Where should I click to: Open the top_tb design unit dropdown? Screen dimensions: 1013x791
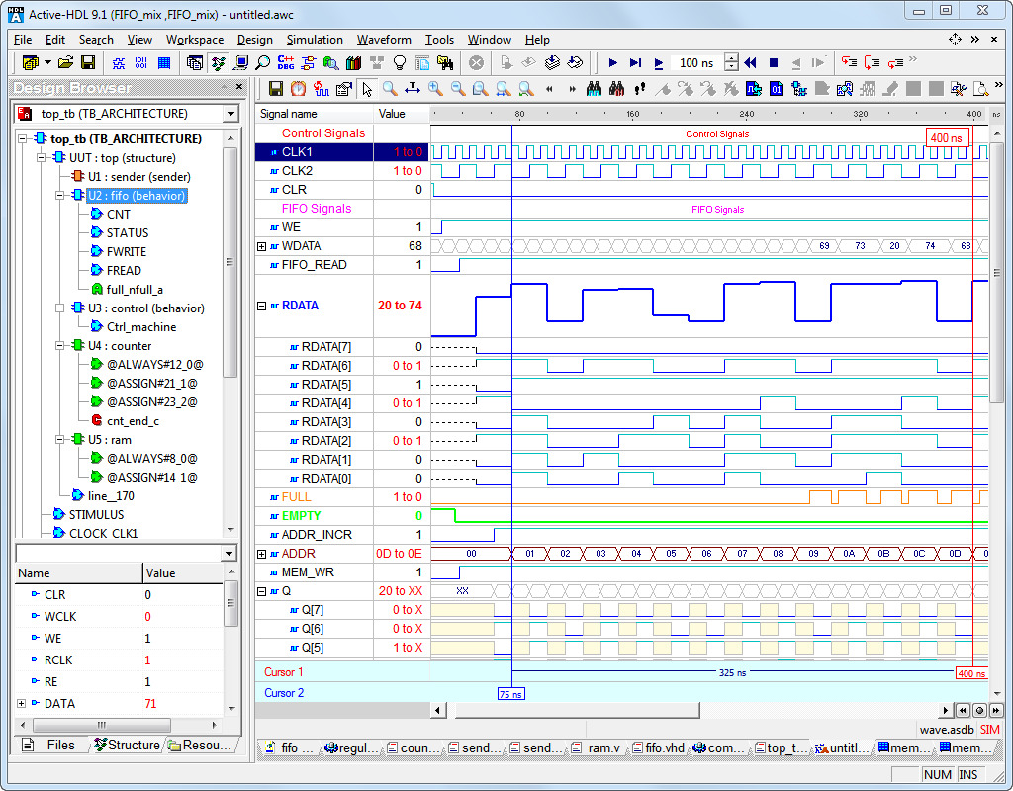[230, 114]
